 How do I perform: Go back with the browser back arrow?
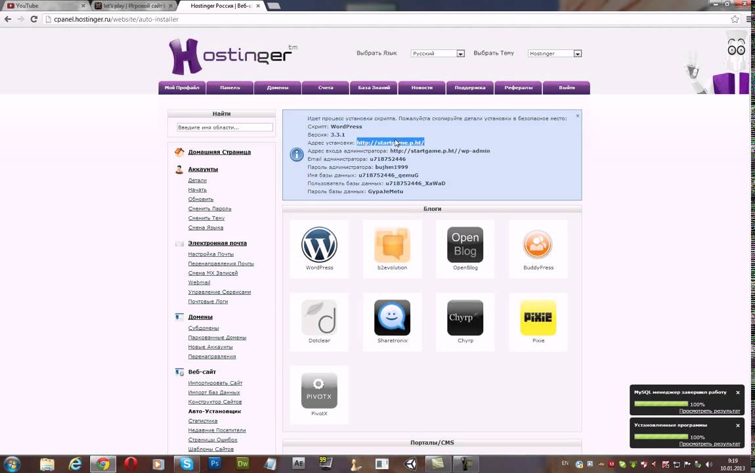[x=8, y=19]
